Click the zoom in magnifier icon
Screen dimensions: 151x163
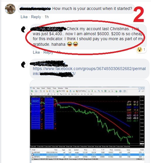click(x=99, y=91)
